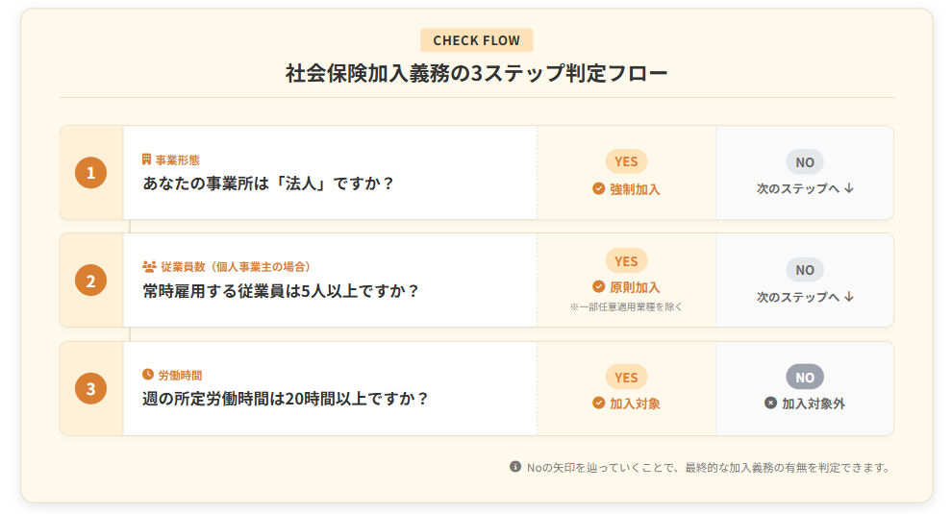Select the YES badge for step 1
The width and height of the screenshot is (952, 514).
tap(626, 161)
